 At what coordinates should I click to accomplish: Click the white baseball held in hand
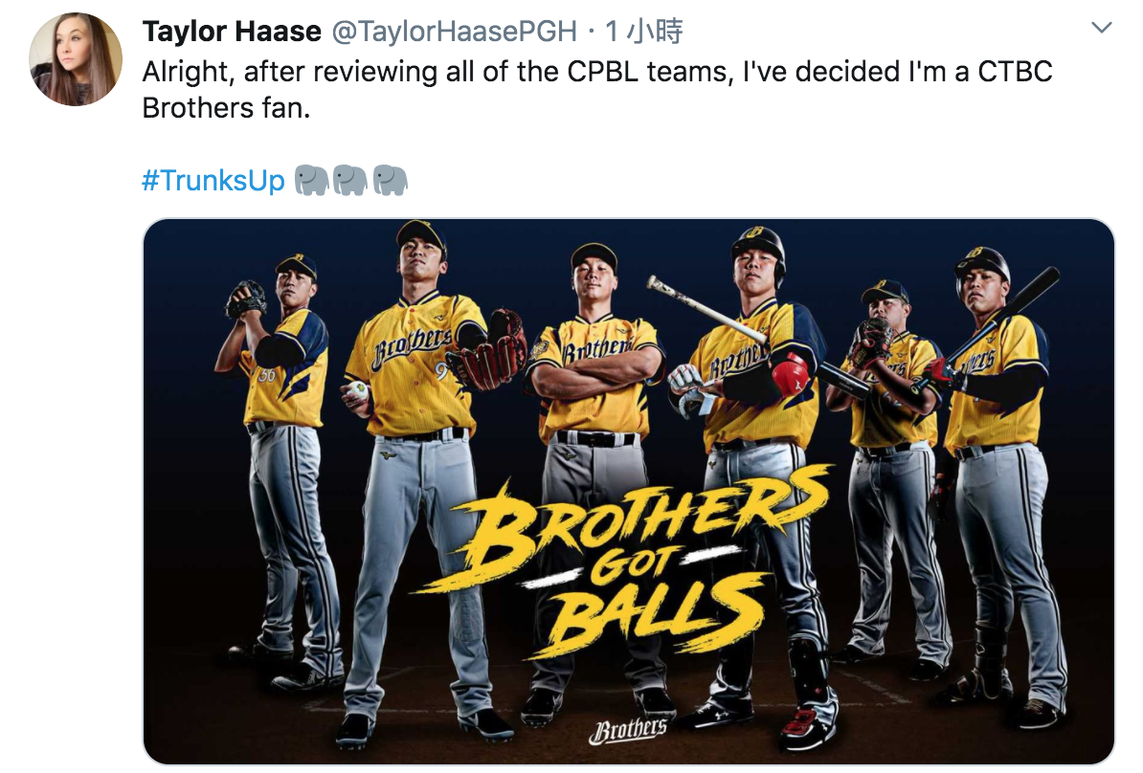(358, 390)
